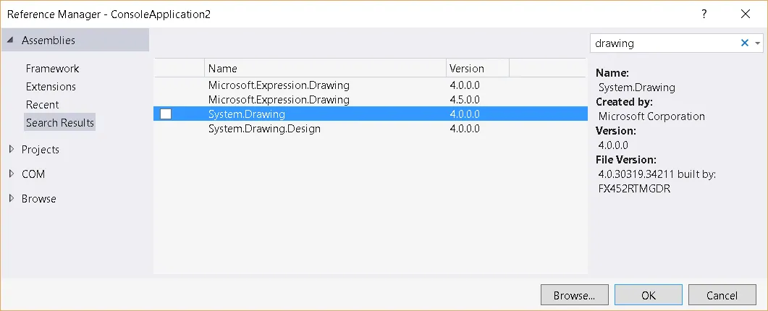
Task: Click the help question mark icon
Action: (x=704, y=14)
